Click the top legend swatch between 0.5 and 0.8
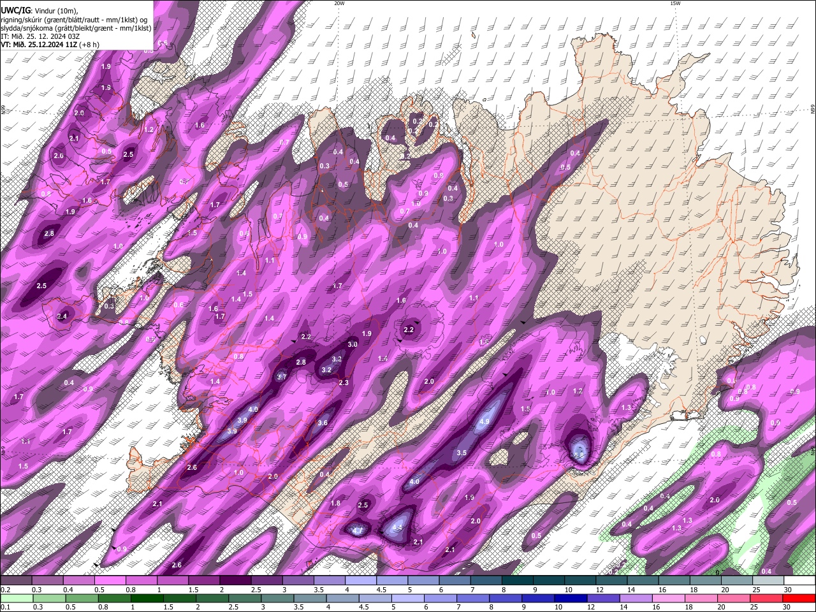Viewport: 816px width, 612px height. [110, 581]
